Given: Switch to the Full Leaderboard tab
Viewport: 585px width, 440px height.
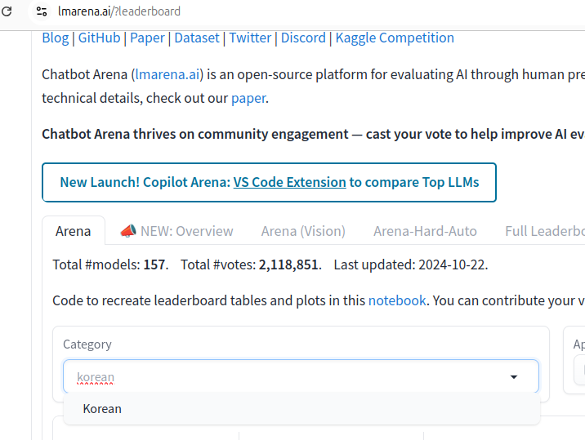Looking at the screenshot, I should [545, 231].
